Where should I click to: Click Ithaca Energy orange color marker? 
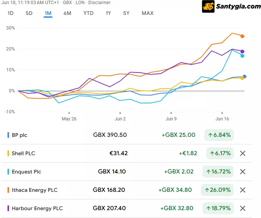8,190
